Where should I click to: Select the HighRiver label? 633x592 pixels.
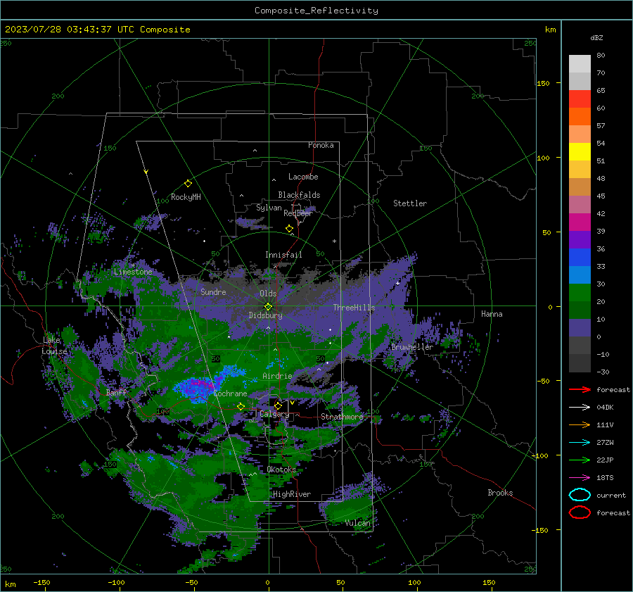292,494
